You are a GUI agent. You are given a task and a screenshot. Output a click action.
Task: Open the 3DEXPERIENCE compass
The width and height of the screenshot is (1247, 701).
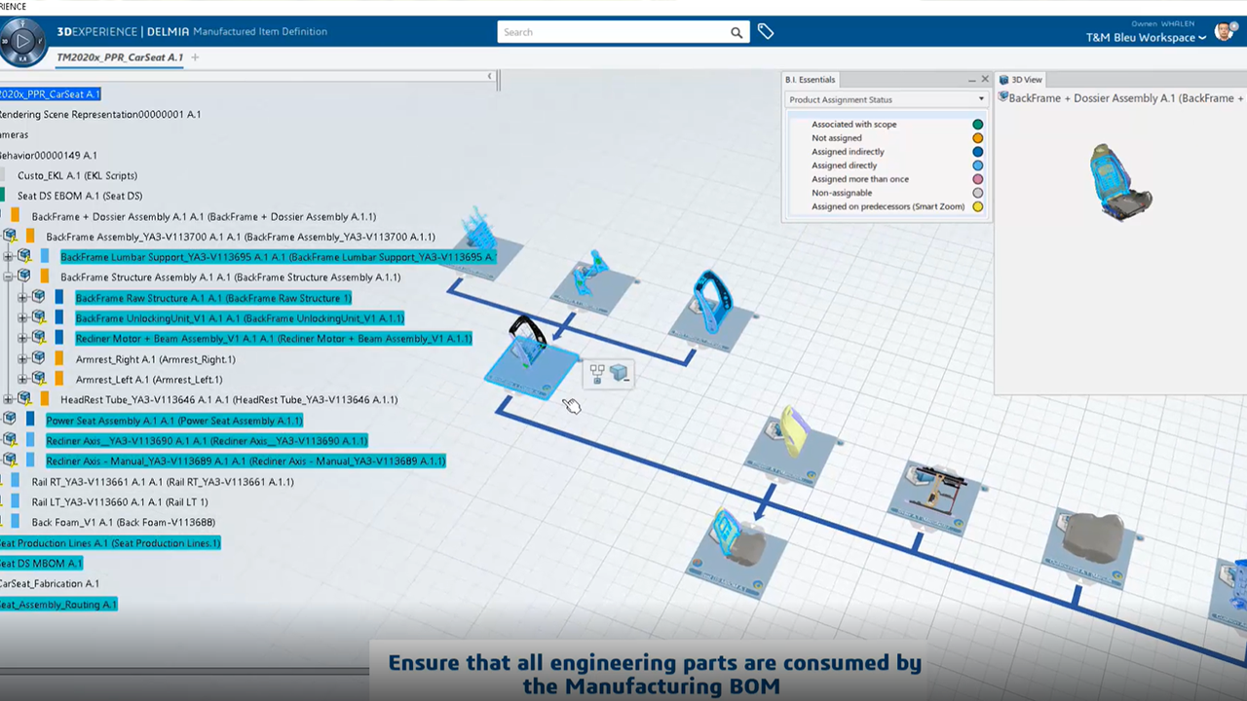click(x=23, y=42)
